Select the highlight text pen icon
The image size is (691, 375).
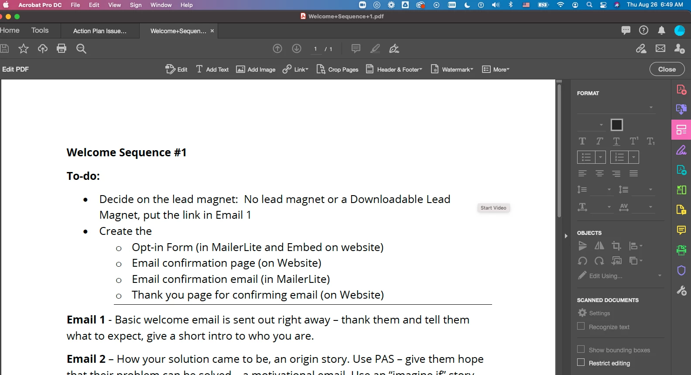(375, 48)
